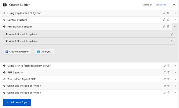Click the Add Quiz button
The width and height of the screenshot is (179, 108).
(45, 52)
